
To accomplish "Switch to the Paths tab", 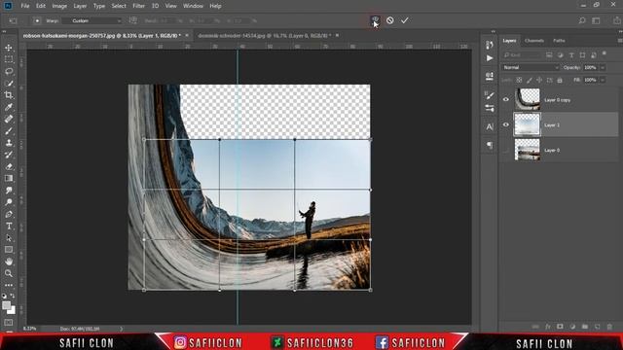I will [559, 41].
